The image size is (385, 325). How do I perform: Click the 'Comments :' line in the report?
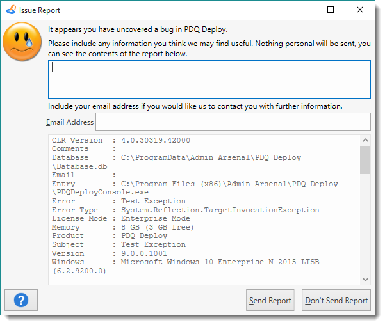pyautogui.click(x=84, y=148)
